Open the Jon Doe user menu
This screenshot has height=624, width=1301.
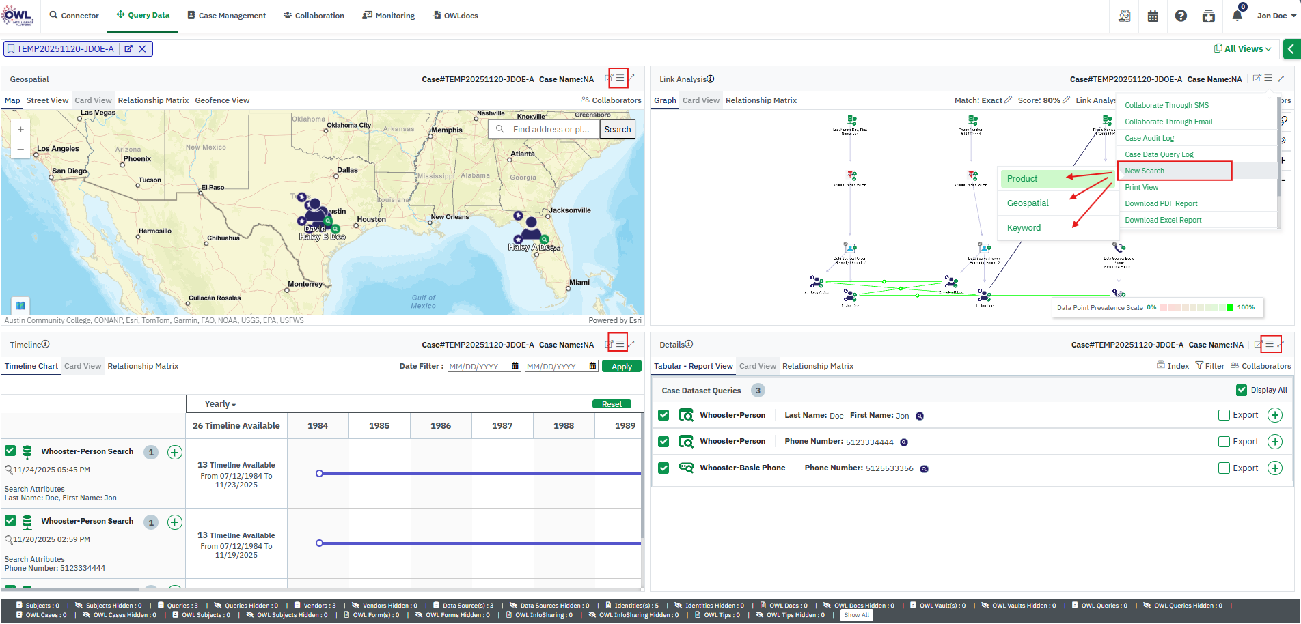coord(1276,16)
